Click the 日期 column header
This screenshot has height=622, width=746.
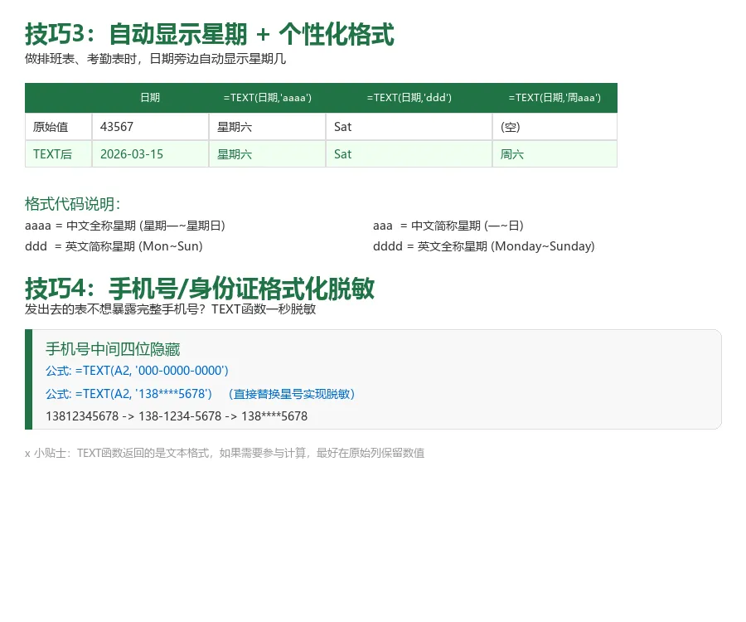150,98
